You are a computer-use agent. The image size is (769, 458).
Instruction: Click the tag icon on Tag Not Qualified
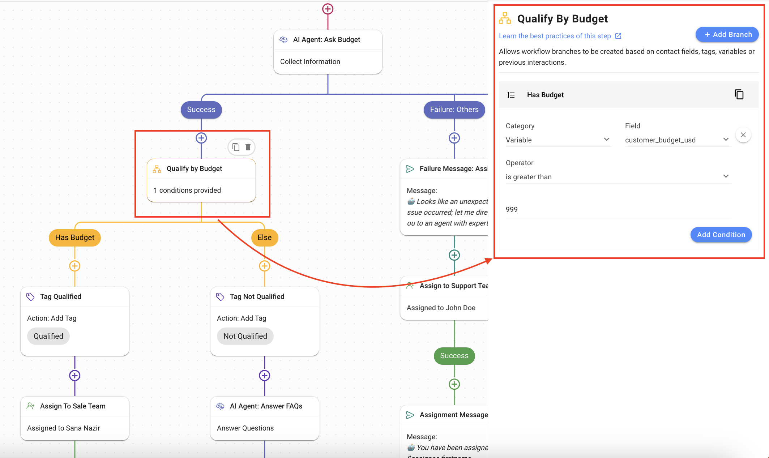(x=220, y=296)
